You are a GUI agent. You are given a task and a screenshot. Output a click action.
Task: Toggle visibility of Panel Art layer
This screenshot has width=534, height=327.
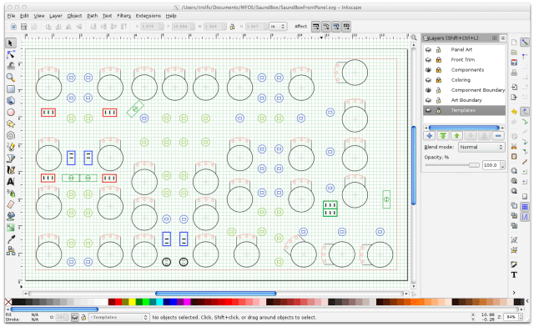tap(428, 50)
